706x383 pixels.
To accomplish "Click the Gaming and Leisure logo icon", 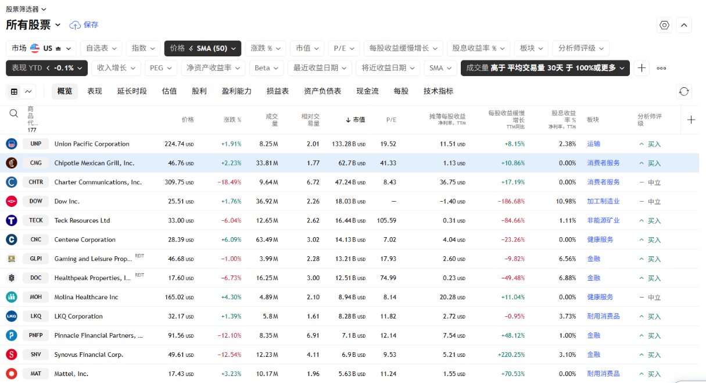I will coord(12,259).
